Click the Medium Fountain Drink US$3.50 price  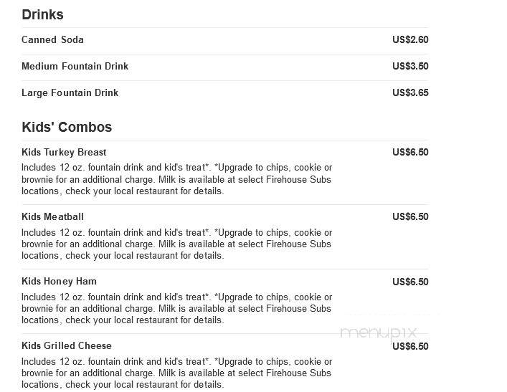[410, 66]
